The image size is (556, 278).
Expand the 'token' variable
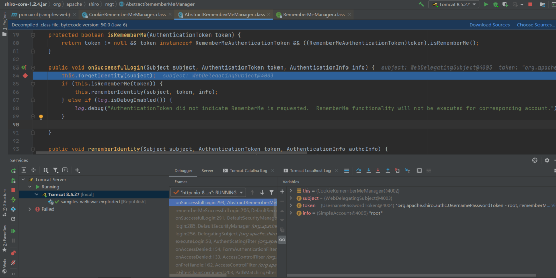point(291,205)
